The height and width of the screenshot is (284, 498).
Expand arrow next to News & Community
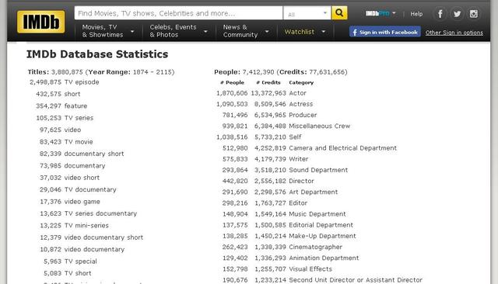(x=267, y=32)
